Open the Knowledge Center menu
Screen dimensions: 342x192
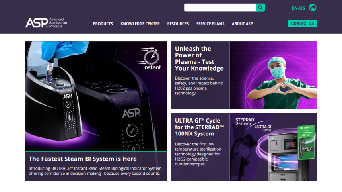click(x=140, y=24)
